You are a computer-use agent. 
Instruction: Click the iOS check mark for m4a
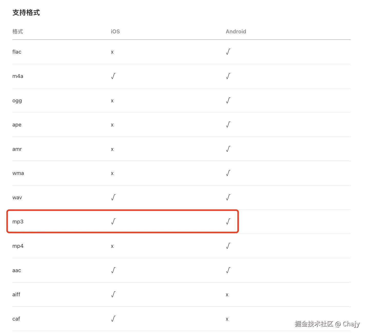(x=113, y=76)
